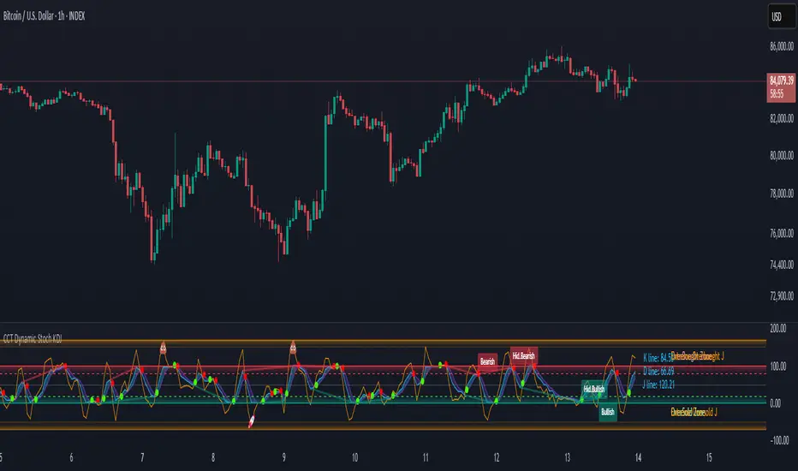Select the Hid.Bearish divergence label

tap(524, 356)
